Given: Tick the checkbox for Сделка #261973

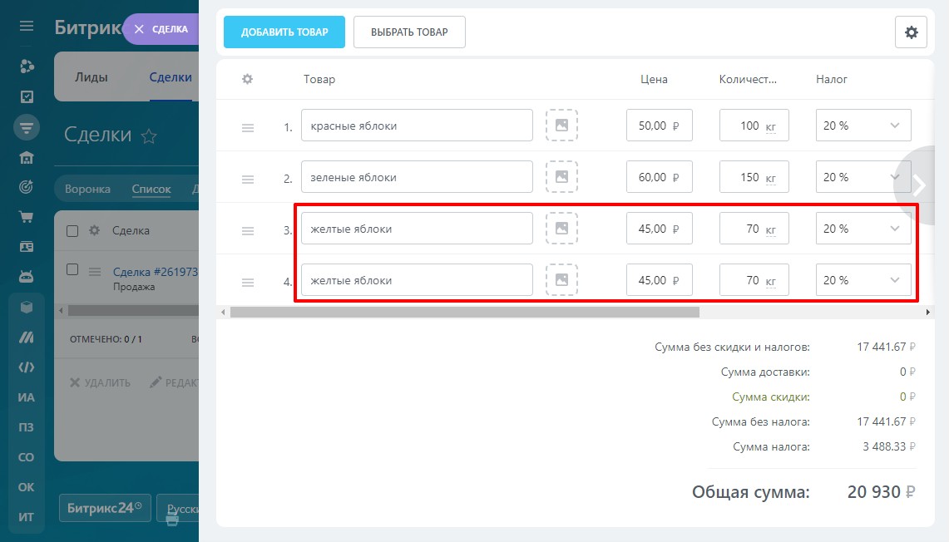Looking at the screenshot, I should tap(72, 269).
